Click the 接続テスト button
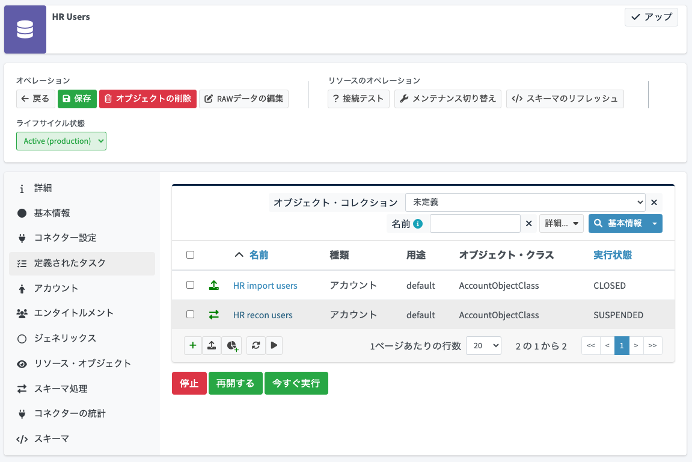The image size is (692, 462). point(358,99)
